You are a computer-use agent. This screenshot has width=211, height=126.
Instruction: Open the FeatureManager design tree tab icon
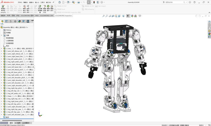[x=2, y=21]
